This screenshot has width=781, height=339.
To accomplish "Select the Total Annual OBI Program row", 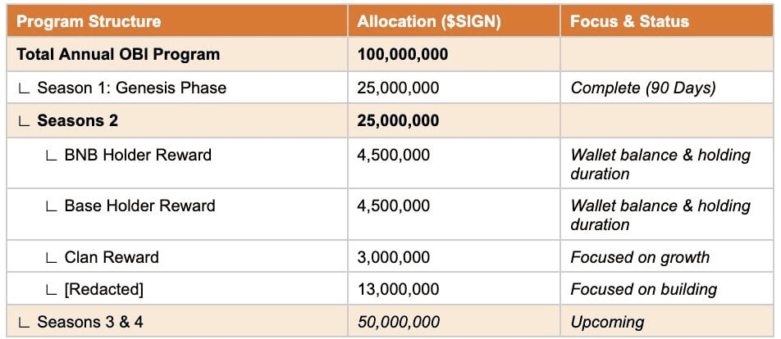I will point(390,54).
